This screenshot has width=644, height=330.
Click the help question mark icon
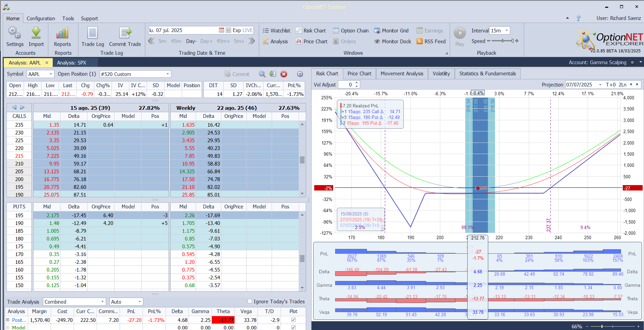(x=578, y=18)
